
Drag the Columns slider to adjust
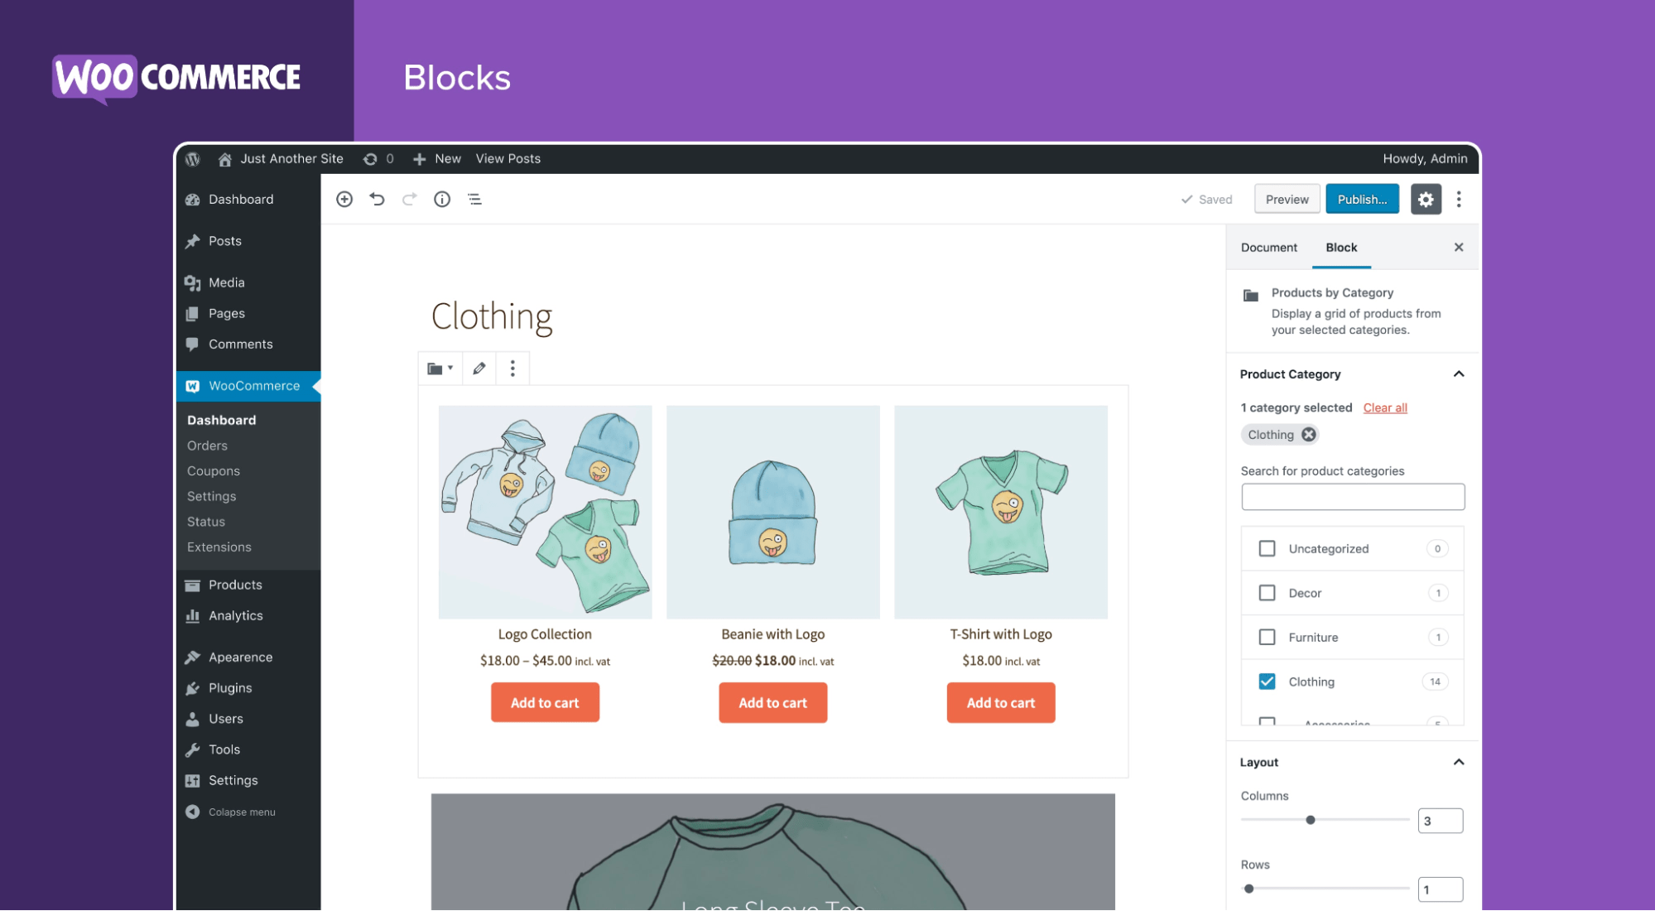click(1310, 820)
